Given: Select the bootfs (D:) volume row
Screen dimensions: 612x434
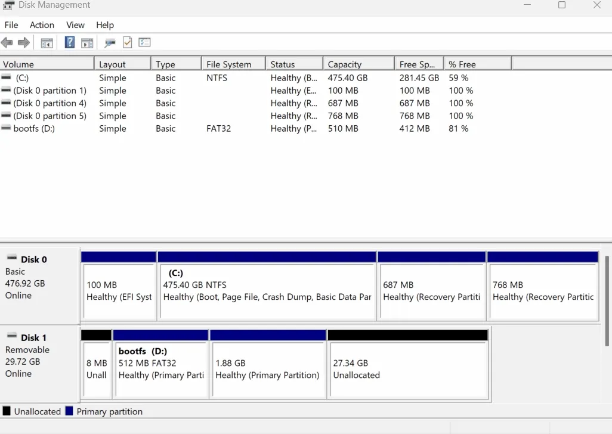Looking at the screenshot, I should pos(256,128).
